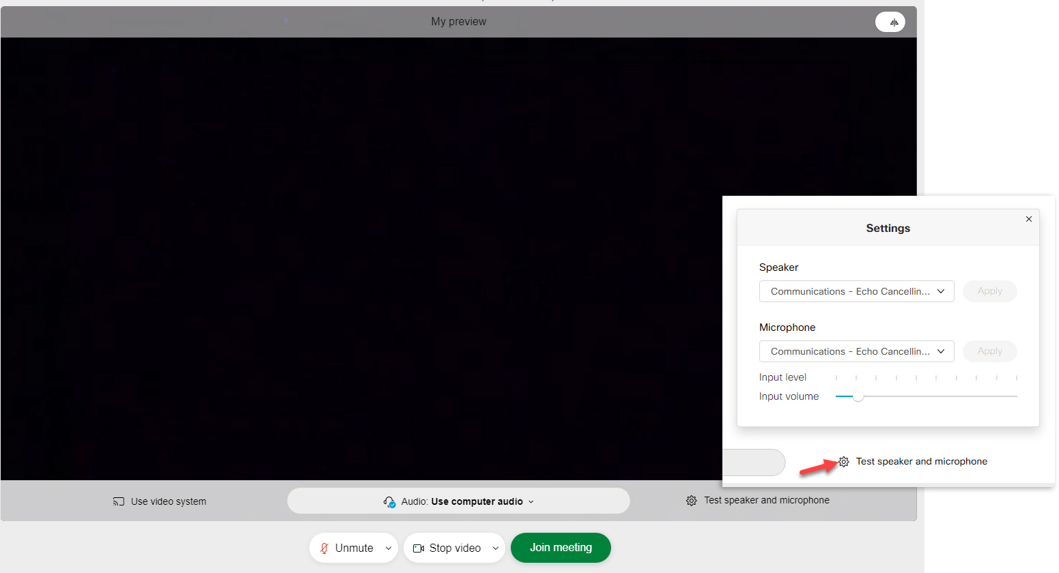Image resolution: width=1059 pixels, height=573 pixels.
Task: Click Apply next to the Speaker dropdown
Action: 989,291
